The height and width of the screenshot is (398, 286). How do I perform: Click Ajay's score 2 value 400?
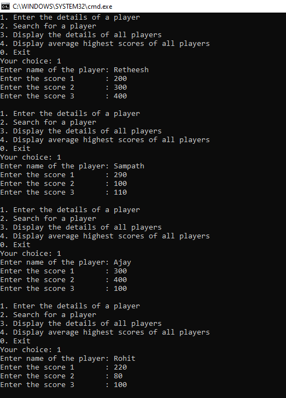click(x=120, y=280)
